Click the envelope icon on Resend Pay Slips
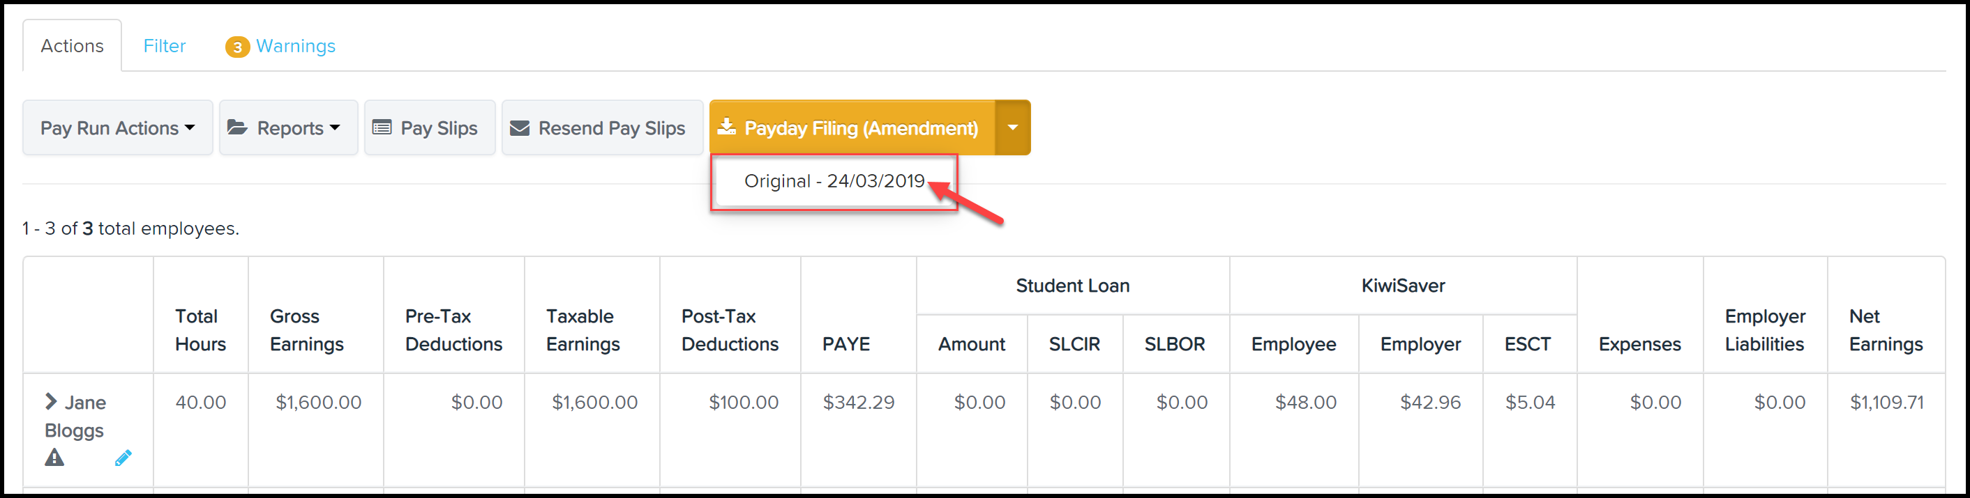 coord(520,127)
